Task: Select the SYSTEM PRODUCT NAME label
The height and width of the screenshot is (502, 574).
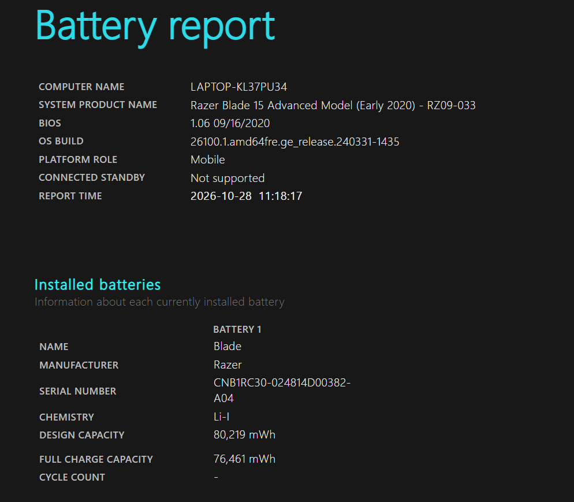Action: click(x=98, y=105)
